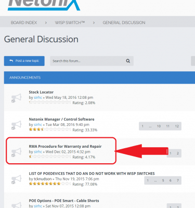Viewport: 195px width, 208px height.
Task: Open RMA Procedure for Warranty and Repair
Action: (x=65, y=146)
